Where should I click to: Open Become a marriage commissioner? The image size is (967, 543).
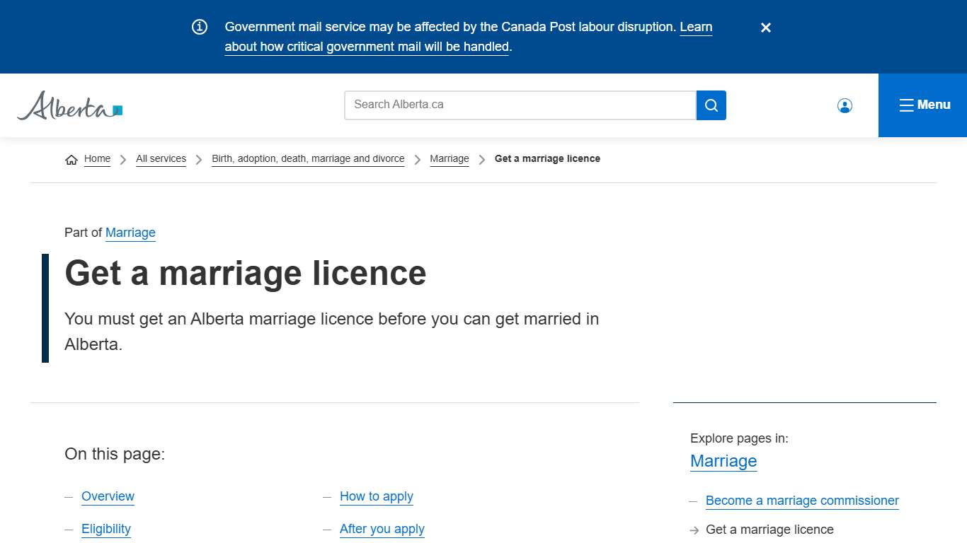click(801, 501)
